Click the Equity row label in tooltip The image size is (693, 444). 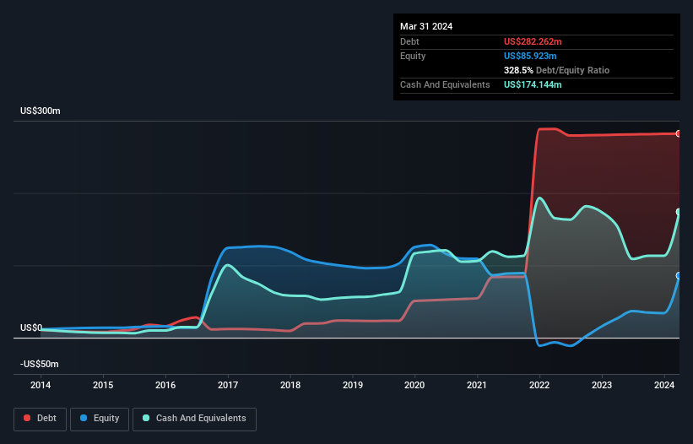point(413,56)
